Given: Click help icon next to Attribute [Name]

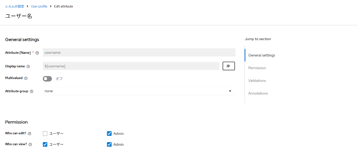Looking at the screenshot, I should [x=37, y=53].
